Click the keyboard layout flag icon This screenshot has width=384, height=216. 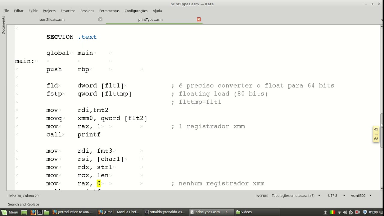point(332,212)
